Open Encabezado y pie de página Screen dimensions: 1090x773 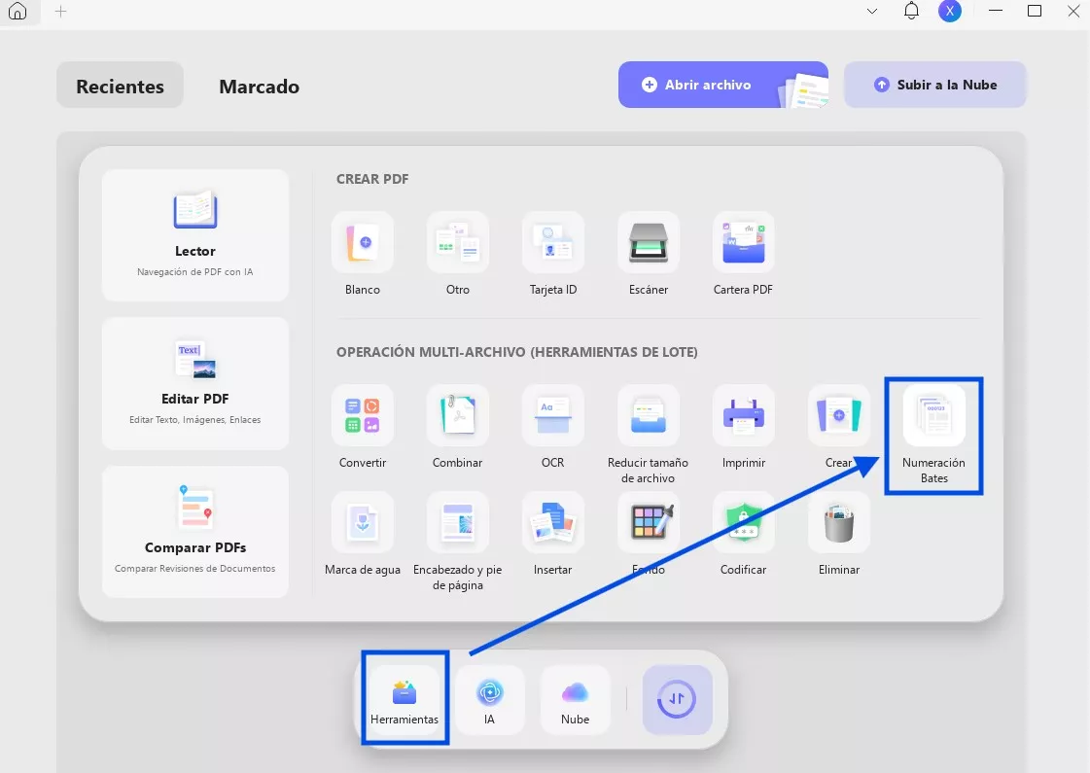457,523
